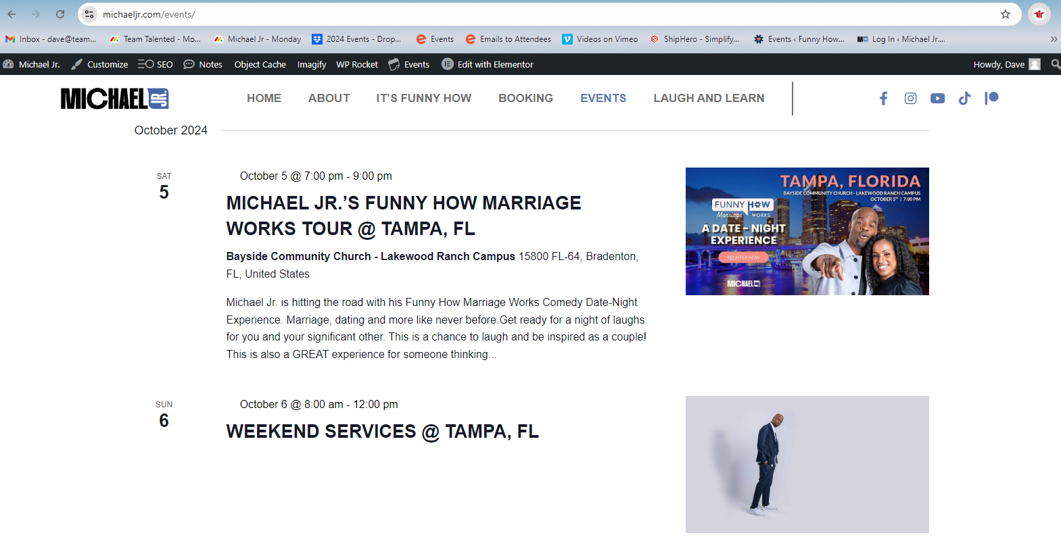
Task: Click the October 5 event time text
Action: 316,176
